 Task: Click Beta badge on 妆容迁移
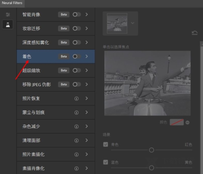[64, 29]
